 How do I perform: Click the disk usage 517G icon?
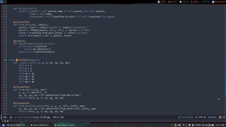(x=159, y=2)
